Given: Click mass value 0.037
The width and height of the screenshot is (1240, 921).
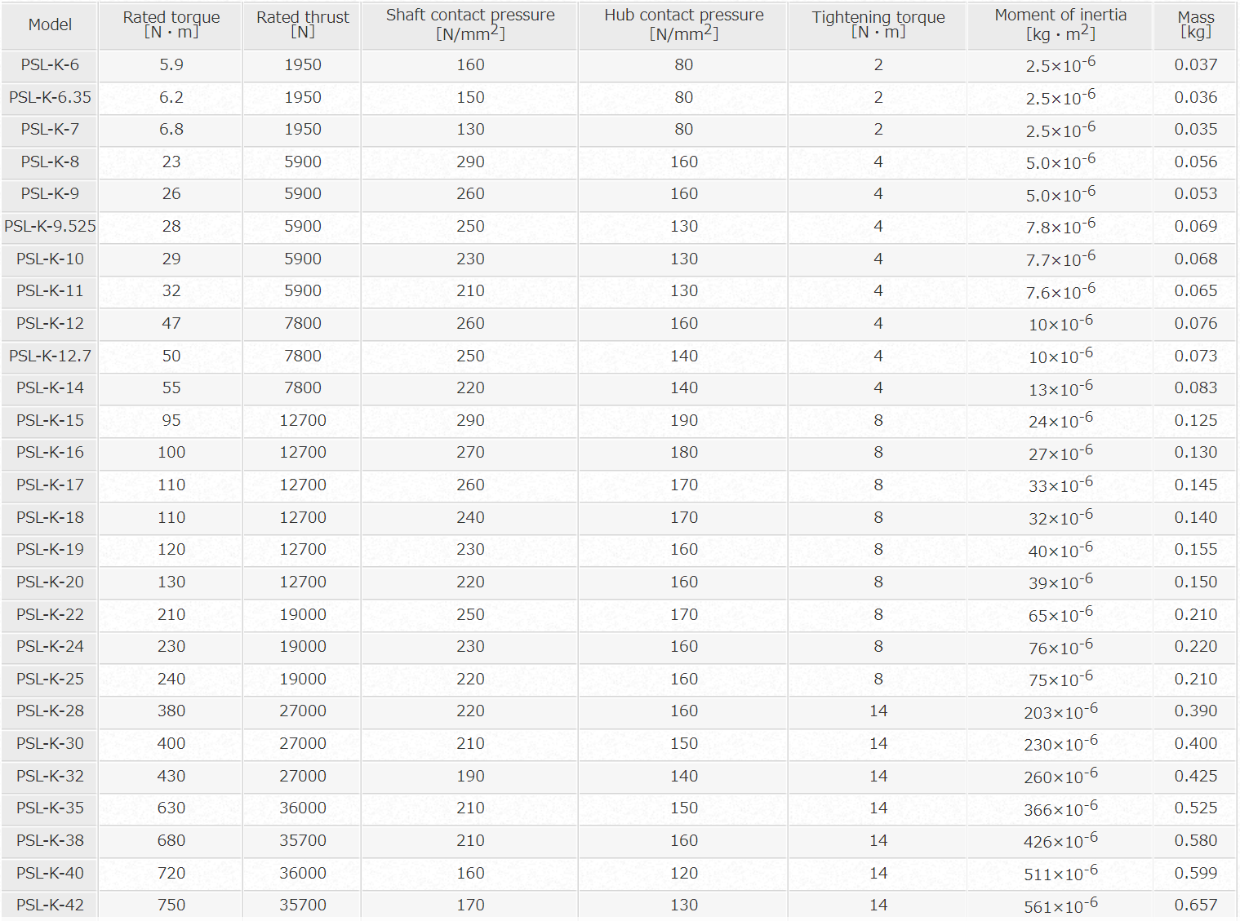Looking at the screenshot, I should pos(1196,65).
